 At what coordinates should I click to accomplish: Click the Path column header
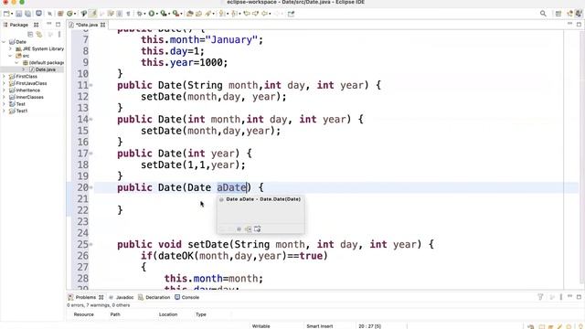coord(115,314)
